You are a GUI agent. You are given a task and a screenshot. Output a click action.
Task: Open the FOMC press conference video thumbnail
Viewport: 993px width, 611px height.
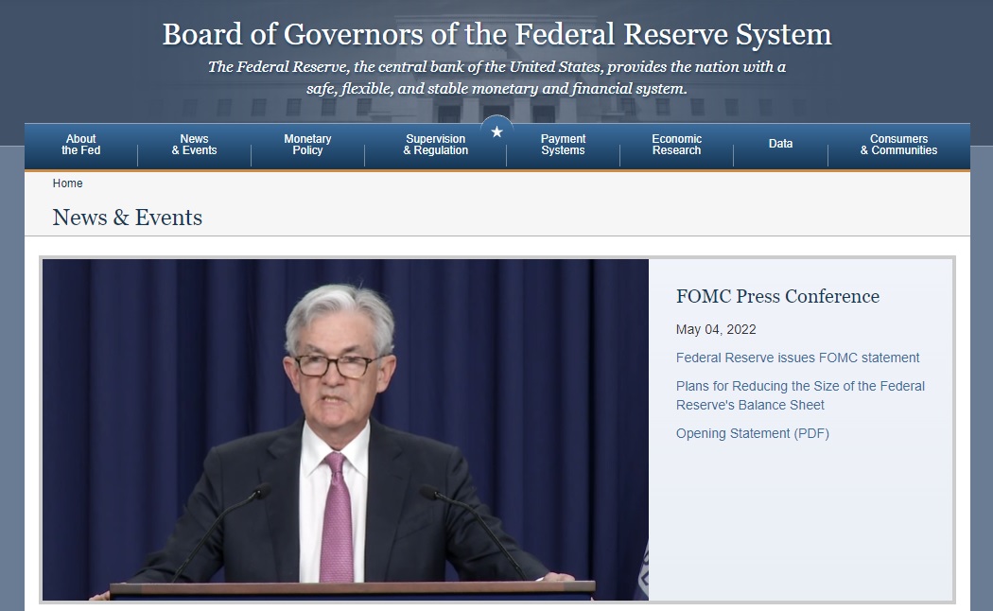coord(345,430)
